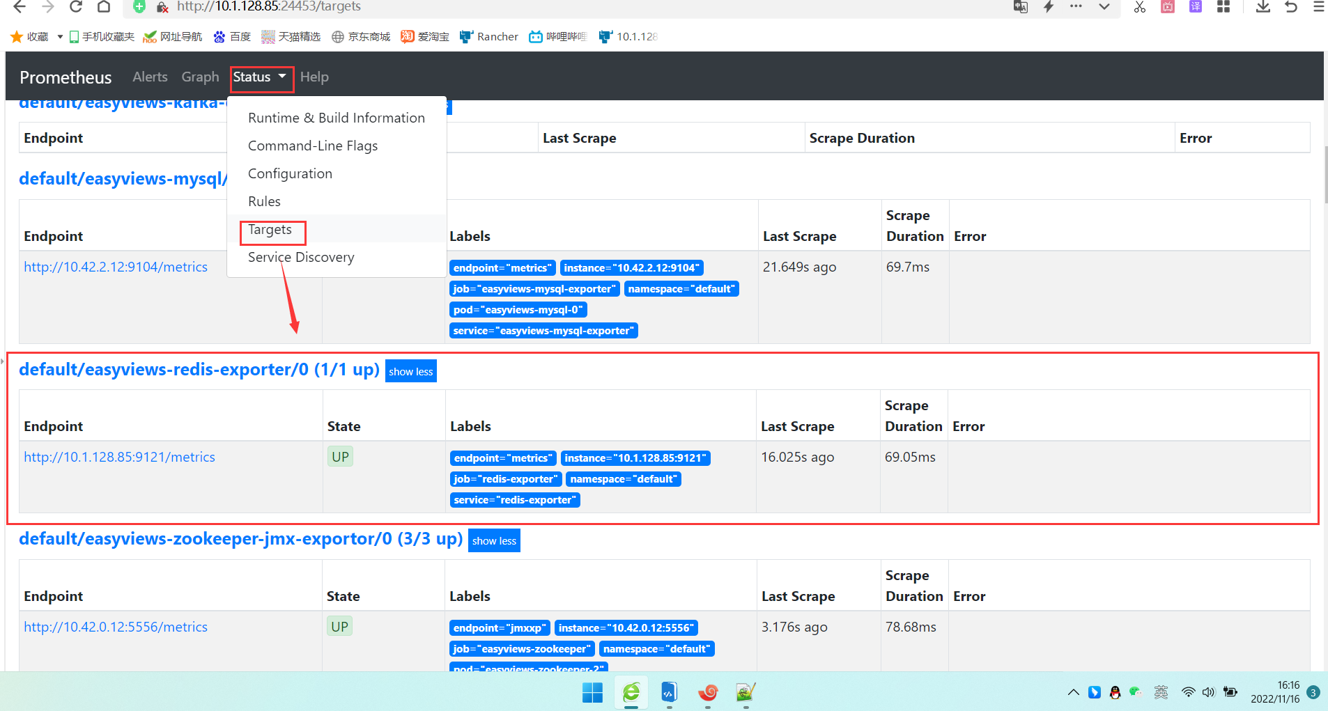1328x711 pixels.
Task: Open the blue code editor taskbar app
Action: tap(669, 692)
